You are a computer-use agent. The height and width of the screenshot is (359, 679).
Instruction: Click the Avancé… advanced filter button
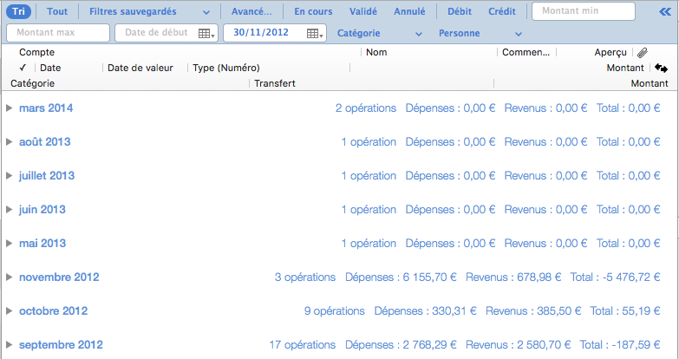[x=251, y=12]
